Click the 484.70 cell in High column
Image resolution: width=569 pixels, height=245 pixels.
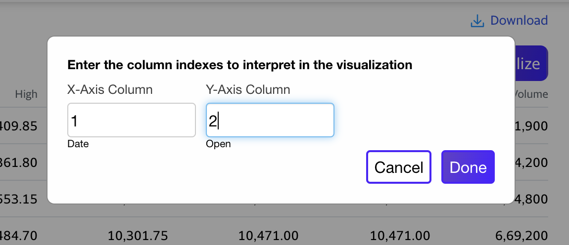(19, 235)
